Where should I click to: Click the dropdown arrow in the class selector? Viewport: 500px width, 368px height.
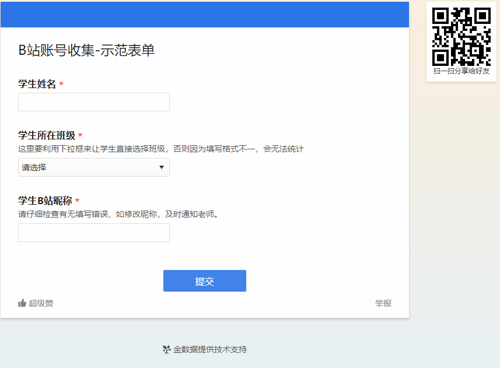pyautogui.click(x=162, y=168)
